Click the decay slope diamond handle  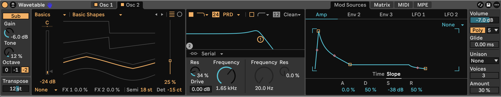pyautogui.click(x=334, y=56)
